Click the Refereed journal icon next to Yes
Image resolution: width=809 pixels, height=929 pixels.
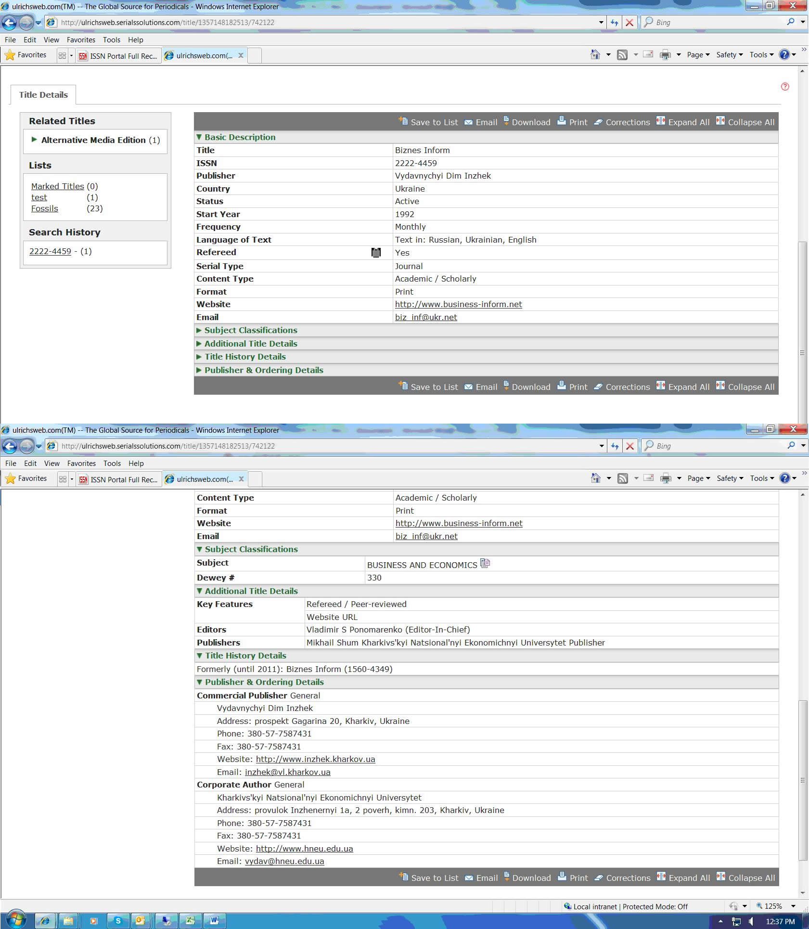pos(376,253)
